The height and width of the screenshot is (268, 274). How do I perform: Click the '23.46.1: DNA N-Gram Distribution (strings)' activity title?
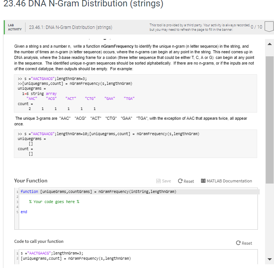coord(70,27)
